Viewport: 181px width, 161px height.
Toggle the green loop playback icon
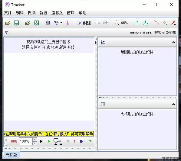90,141
